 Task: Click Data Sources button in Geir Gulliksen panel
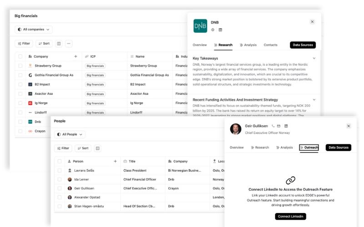click(x=339, y=148)
